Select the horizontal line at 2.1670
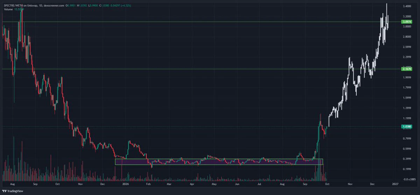Screen dimensions: 420x195 pyautogui.click(x=201, y=69)
